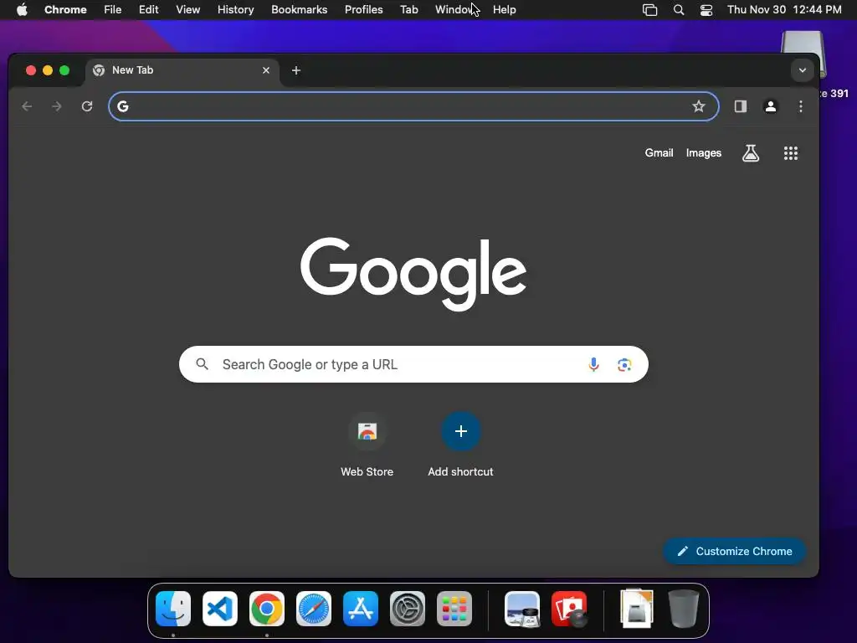The image size is (857, 643).
Task: Launch Safari from the Dock
Action: 314,609
